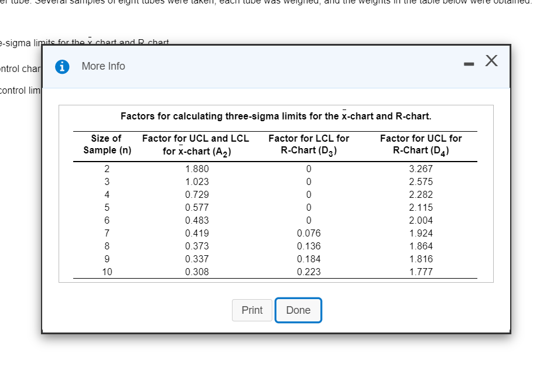This screenshot has width=533, height=377.
Task: Select A2 value 1.880
Action: (x=197, y=169)
